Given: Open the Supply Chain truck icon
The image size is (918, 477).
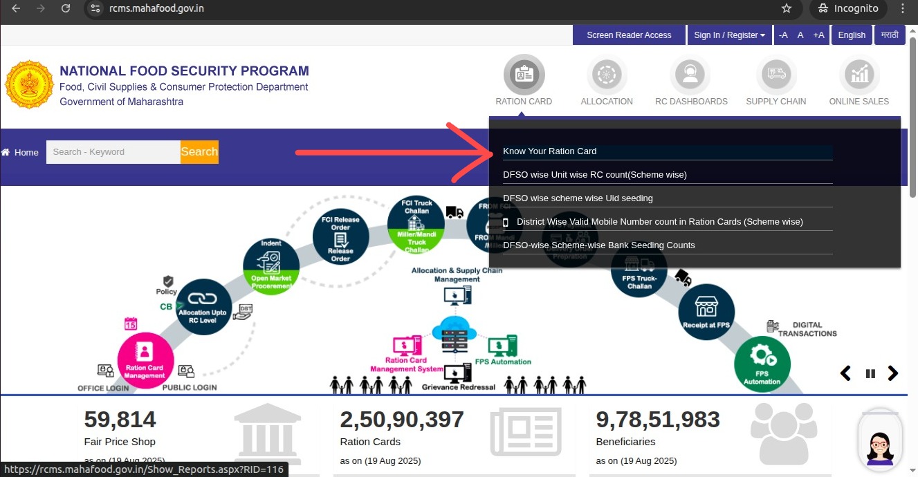Looking at the screenshot, I should click(x=775, y=75).
